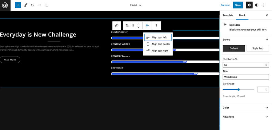Select the COPYRIGHT skill title
This screenshot has height=130, width=272.
[117, 68]
